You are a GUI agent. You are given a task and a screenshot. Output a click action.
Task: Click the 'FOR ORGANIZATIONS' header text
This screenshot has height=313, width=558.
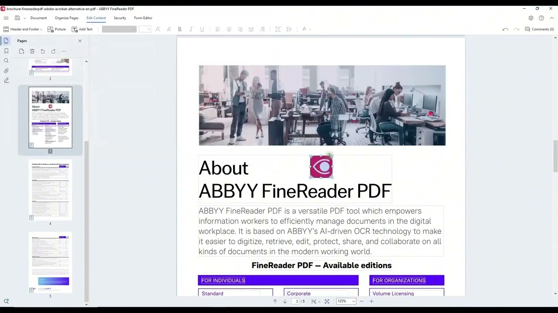(399, 280)
